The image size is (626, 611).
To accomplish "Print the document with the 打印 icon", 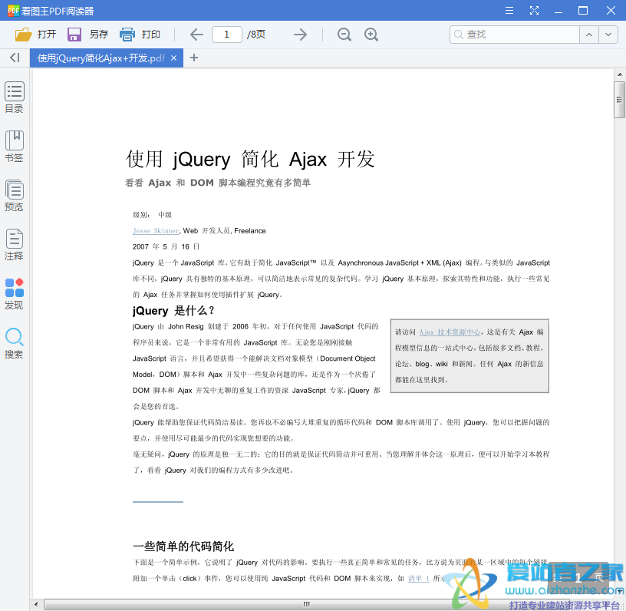I will coord(127,35).
